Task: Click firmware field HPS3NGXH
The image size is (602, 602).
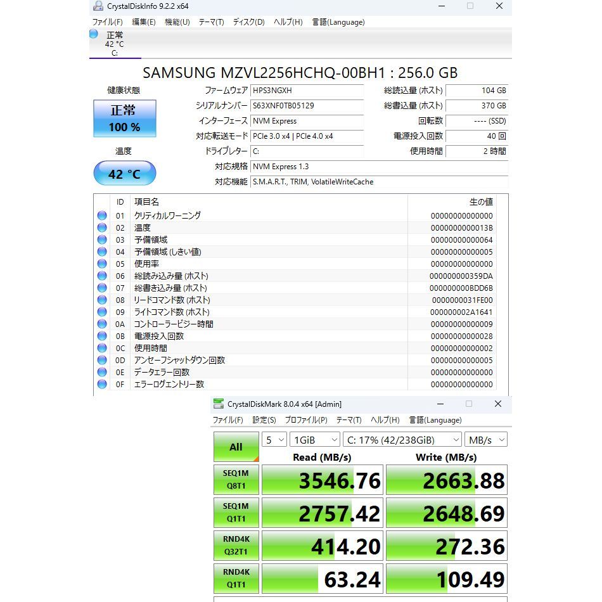Action: [x=307, y=91]
